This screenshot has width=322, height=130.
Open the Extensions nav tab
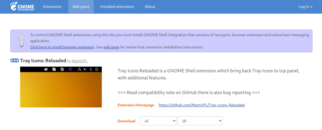pos(52,7)
